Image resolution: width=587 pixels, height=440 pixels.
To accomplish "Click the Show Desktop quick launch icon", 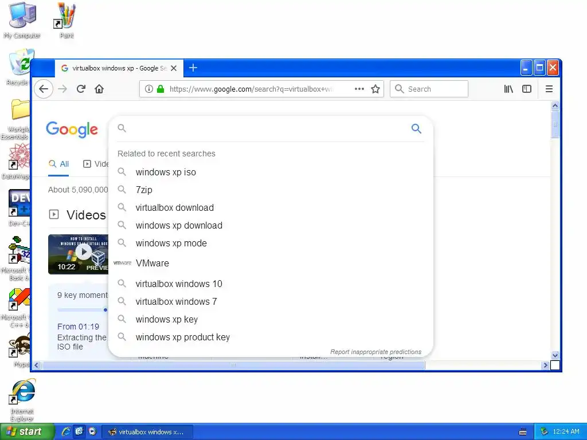I will click(79, 432).
